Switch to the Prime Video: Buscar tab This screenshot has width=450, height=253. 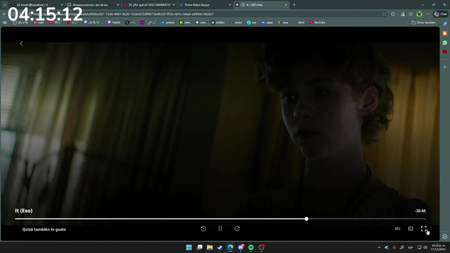pyautogui.click(x=205, y=5)
